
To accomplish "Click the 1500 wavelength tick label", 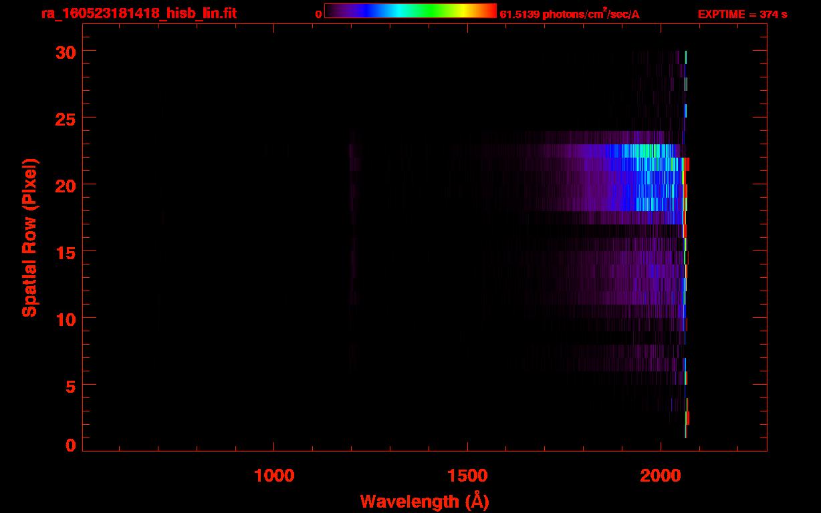I will click(467, 476).
